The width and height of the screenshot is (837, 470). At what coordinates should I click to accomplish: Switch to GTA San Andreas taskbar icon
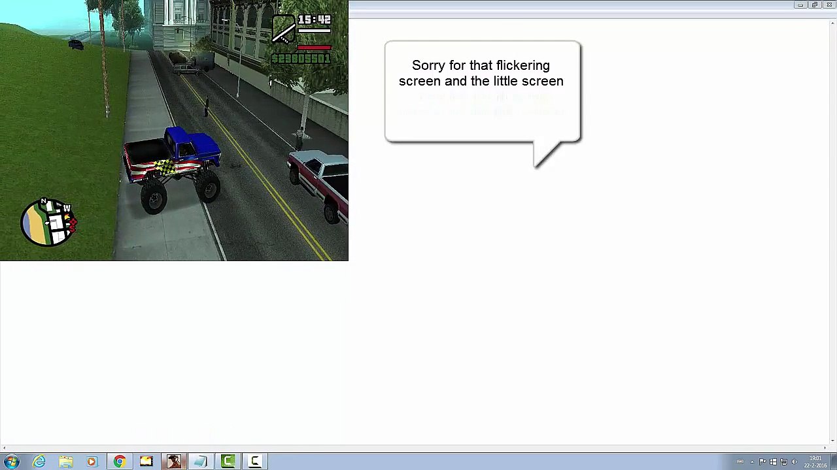pos(173,462)
